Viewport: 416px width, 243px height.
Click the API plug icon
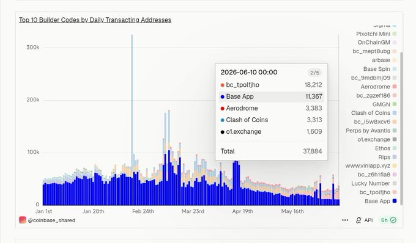click(358, 220)
